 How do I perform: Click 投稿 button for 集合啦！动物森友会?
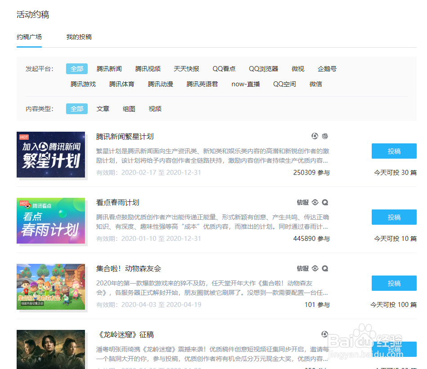394,283
